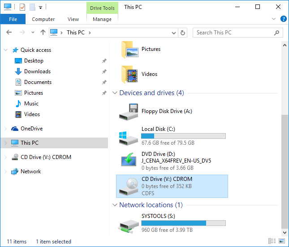Switch to Details view in status bar
Viewport: 289px width, 247px height.
[272, 241]
